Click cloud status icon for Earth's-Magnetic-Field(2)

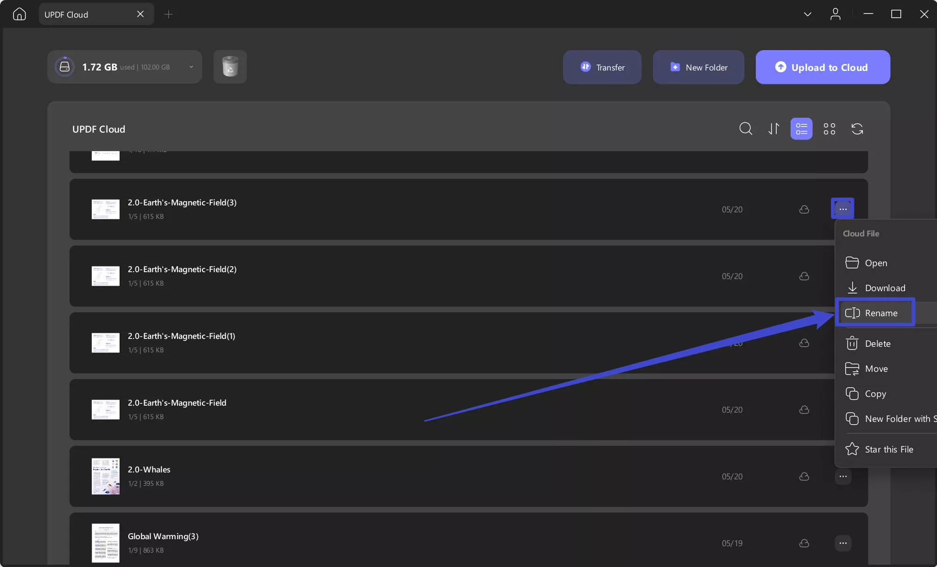tap(804, 276)
